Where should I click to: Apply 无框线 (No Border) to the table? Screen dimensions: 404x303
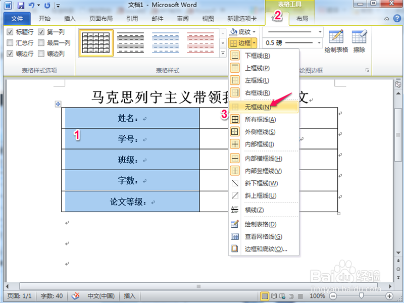pyautogui.click(x=258, y=108)
